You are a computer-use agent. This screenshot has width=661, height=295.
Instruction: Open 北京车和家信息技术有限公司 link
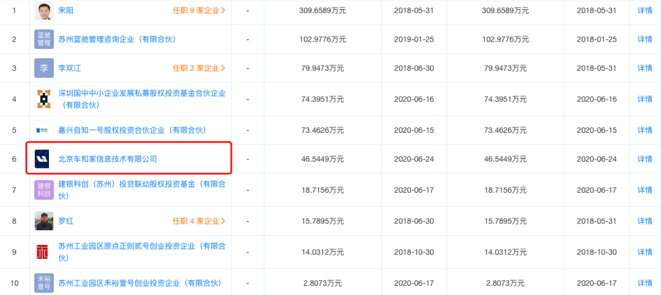tap(108, 159)
